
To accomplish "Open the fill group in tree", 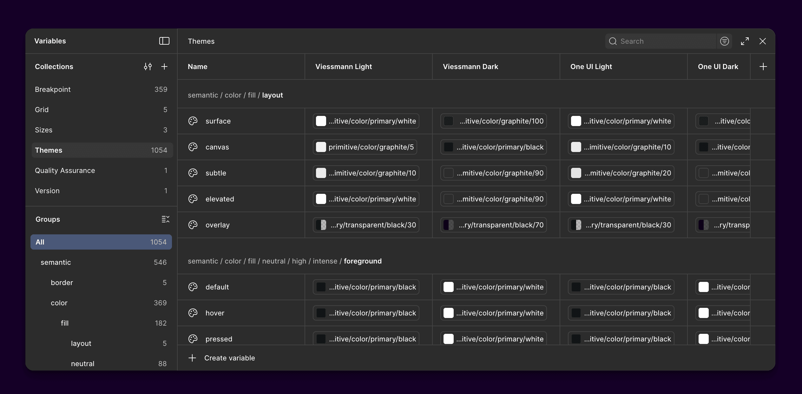I will (65, 323).
